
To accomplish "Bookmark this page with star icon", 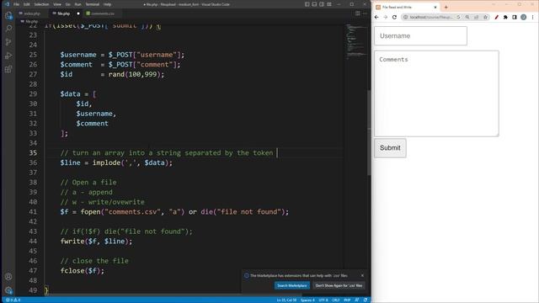I will pyautogui.click(x=485, y=17).
